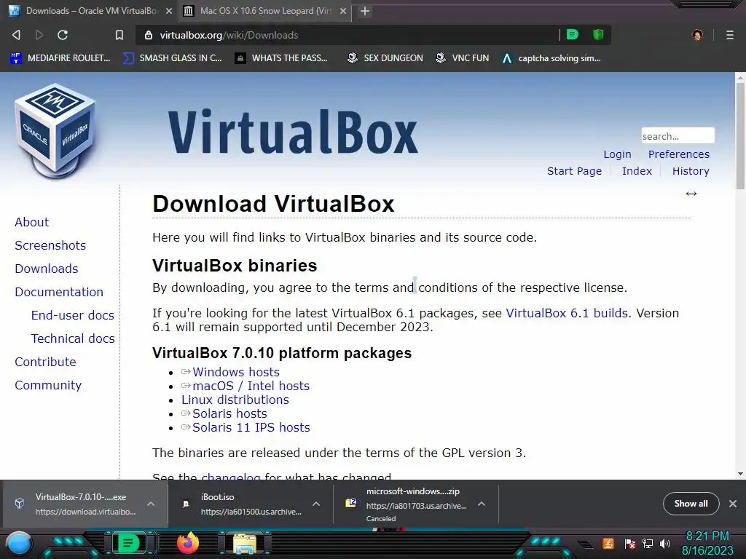Open the browser hamburger menu
Image resolution: width=746 pixels, height=559 pixels.
click(730, 35)
